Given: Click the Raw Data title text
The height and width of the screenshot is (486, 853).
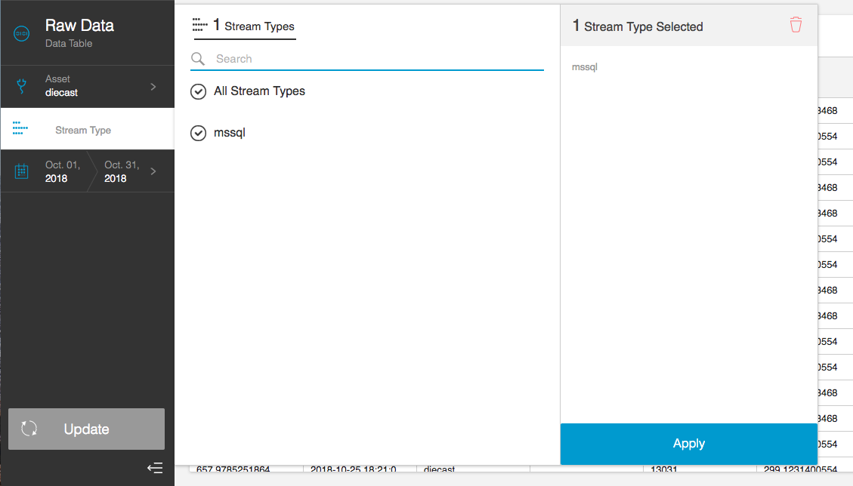Looking at the screenshot, I should pyautogui.click(x=79, y=26).
